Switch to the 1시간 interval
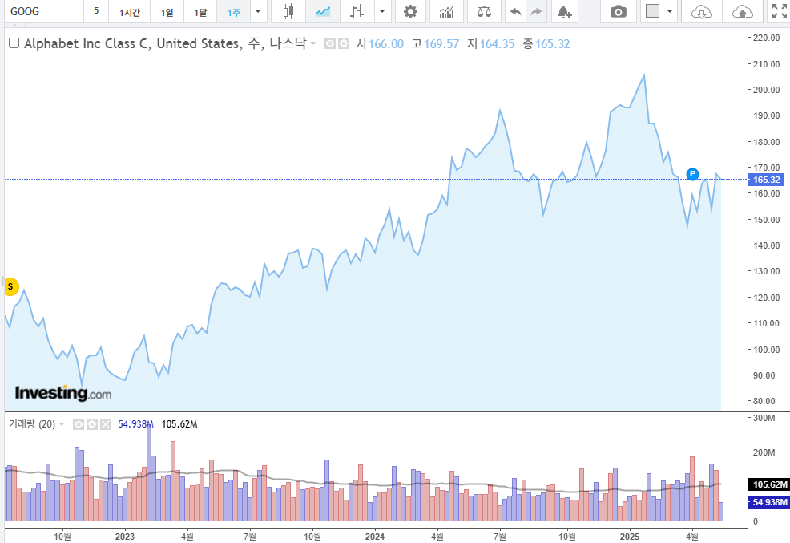This screenshot has width=790, height=543. click(x=130, y=11)
